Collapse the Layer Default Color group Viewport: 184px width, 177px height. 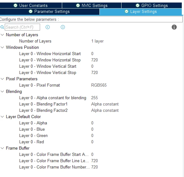click(2, 117)
